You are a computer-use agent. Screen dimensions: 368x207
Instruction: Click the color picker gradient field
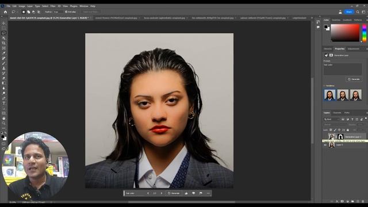click(x=345, y=33)
